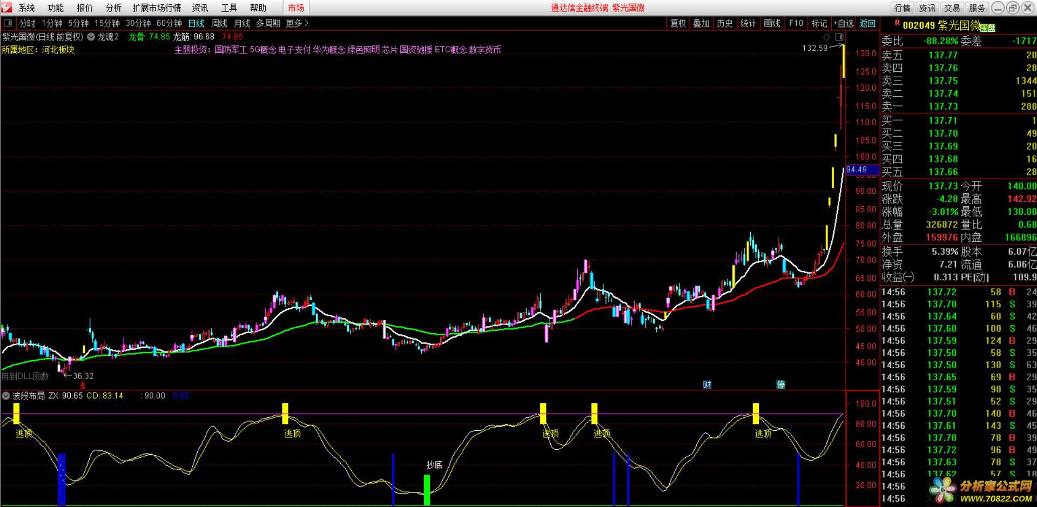
Task: Click the TDX application logo icon
Action: tap(6, 8)
